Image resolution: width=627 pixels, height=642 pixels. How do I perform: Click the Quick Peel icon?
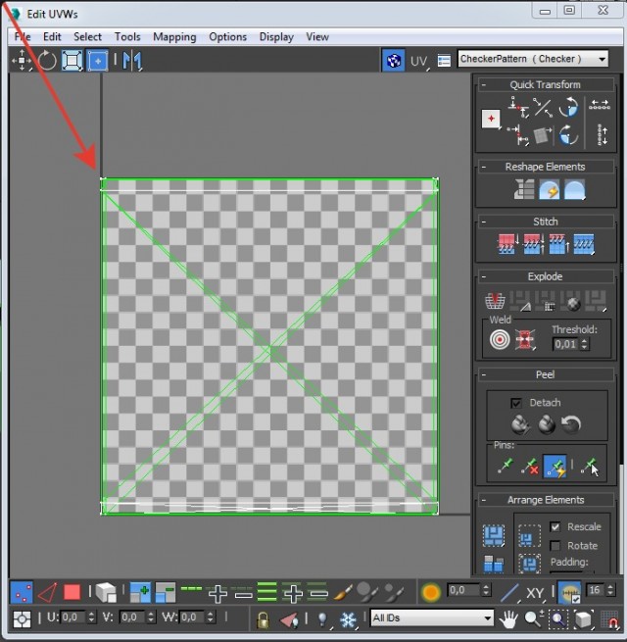[520, 424]
